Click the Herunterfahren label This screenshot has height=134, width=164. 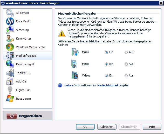pyautogui.click(x=30, y=116)
